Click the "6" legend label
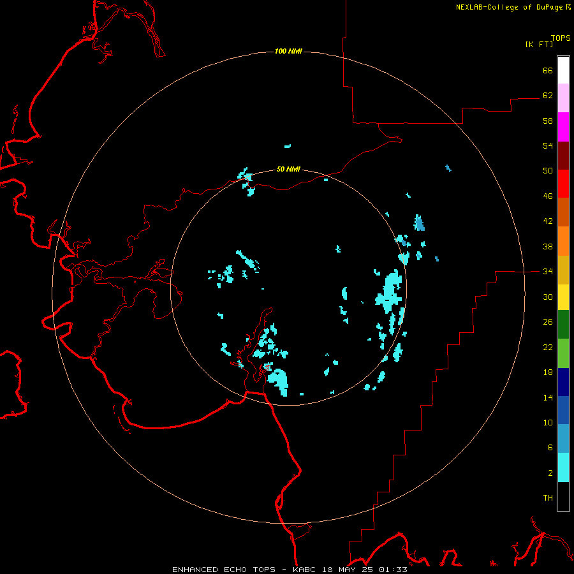The image size is (574, 574). 550,448
